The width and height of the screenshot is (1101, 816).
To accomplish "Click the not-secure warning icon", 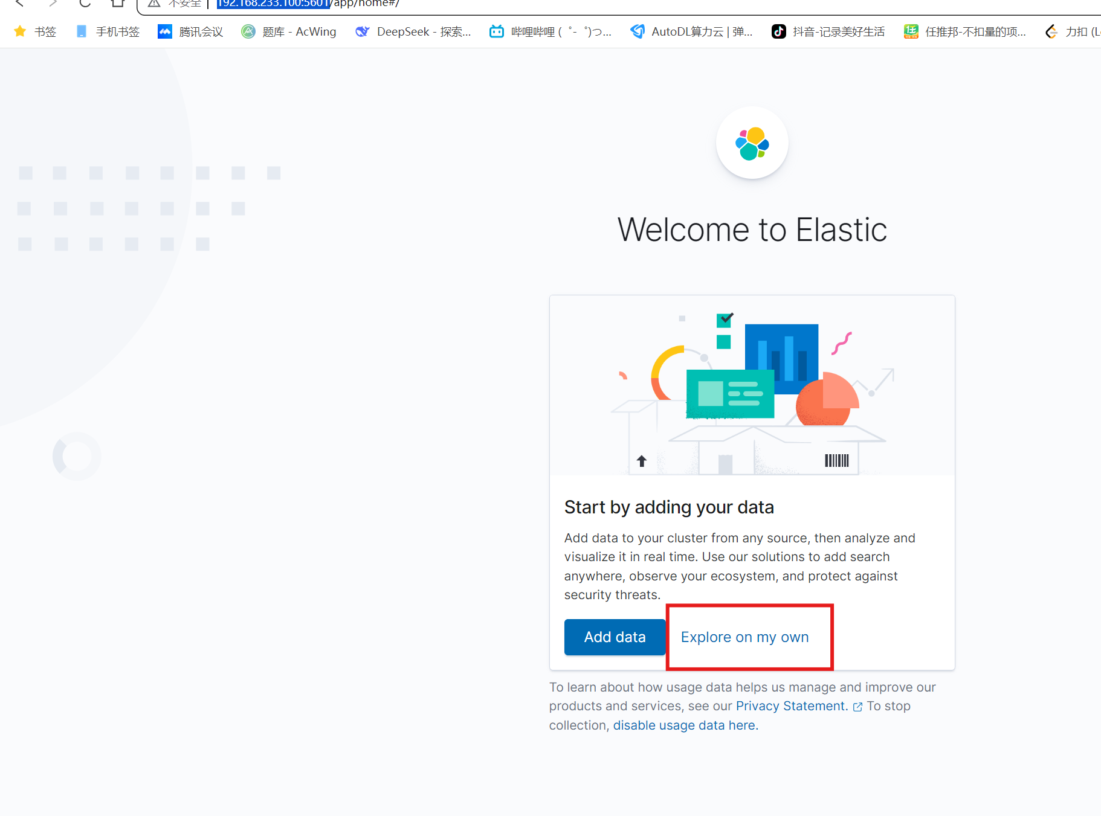I will coord(154,3).
